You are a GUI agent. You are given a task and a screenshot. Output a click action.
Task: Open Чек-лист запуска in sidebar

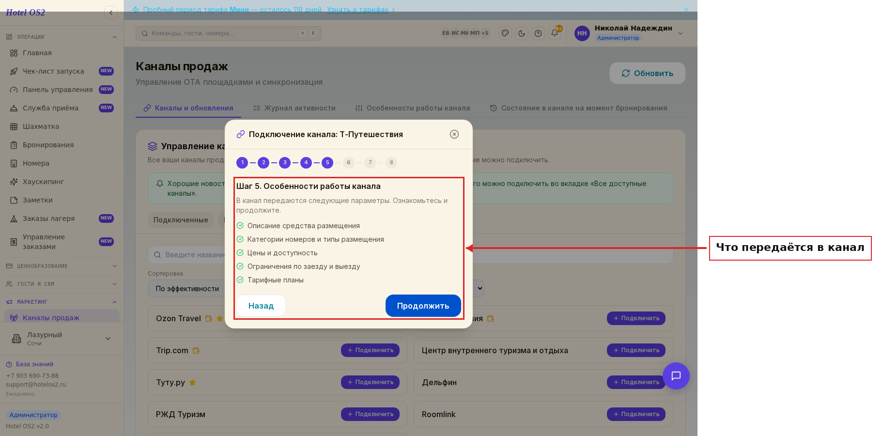[x=62, y=71]
